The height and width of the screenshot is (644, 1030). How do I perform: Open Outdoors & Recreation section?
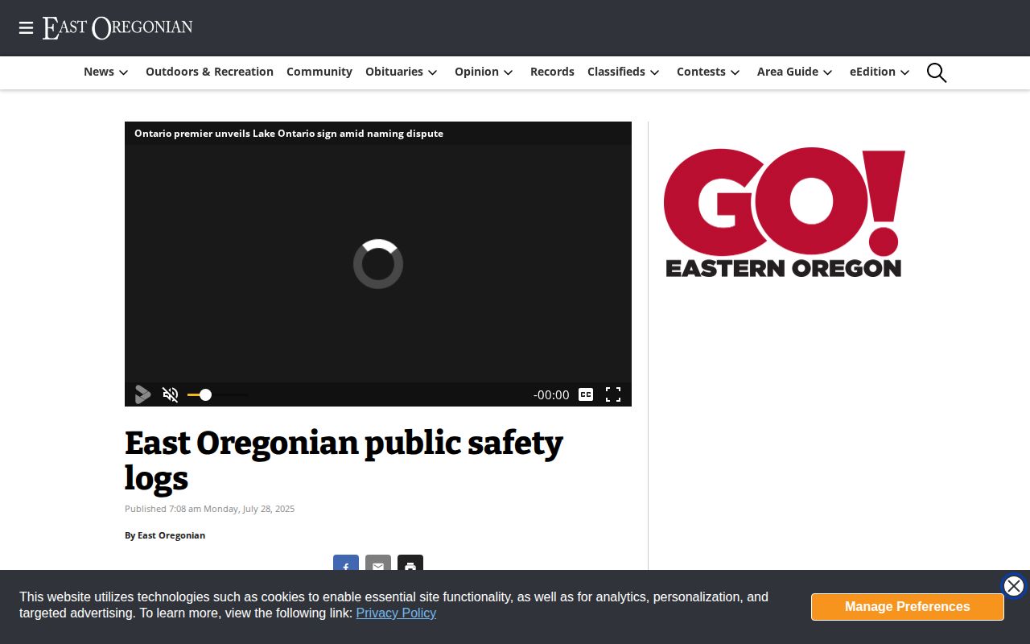click(x=209, y=72)
